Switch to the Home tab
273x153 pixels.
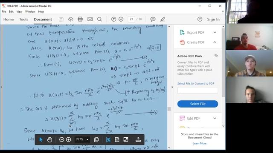tap(9, 19)
